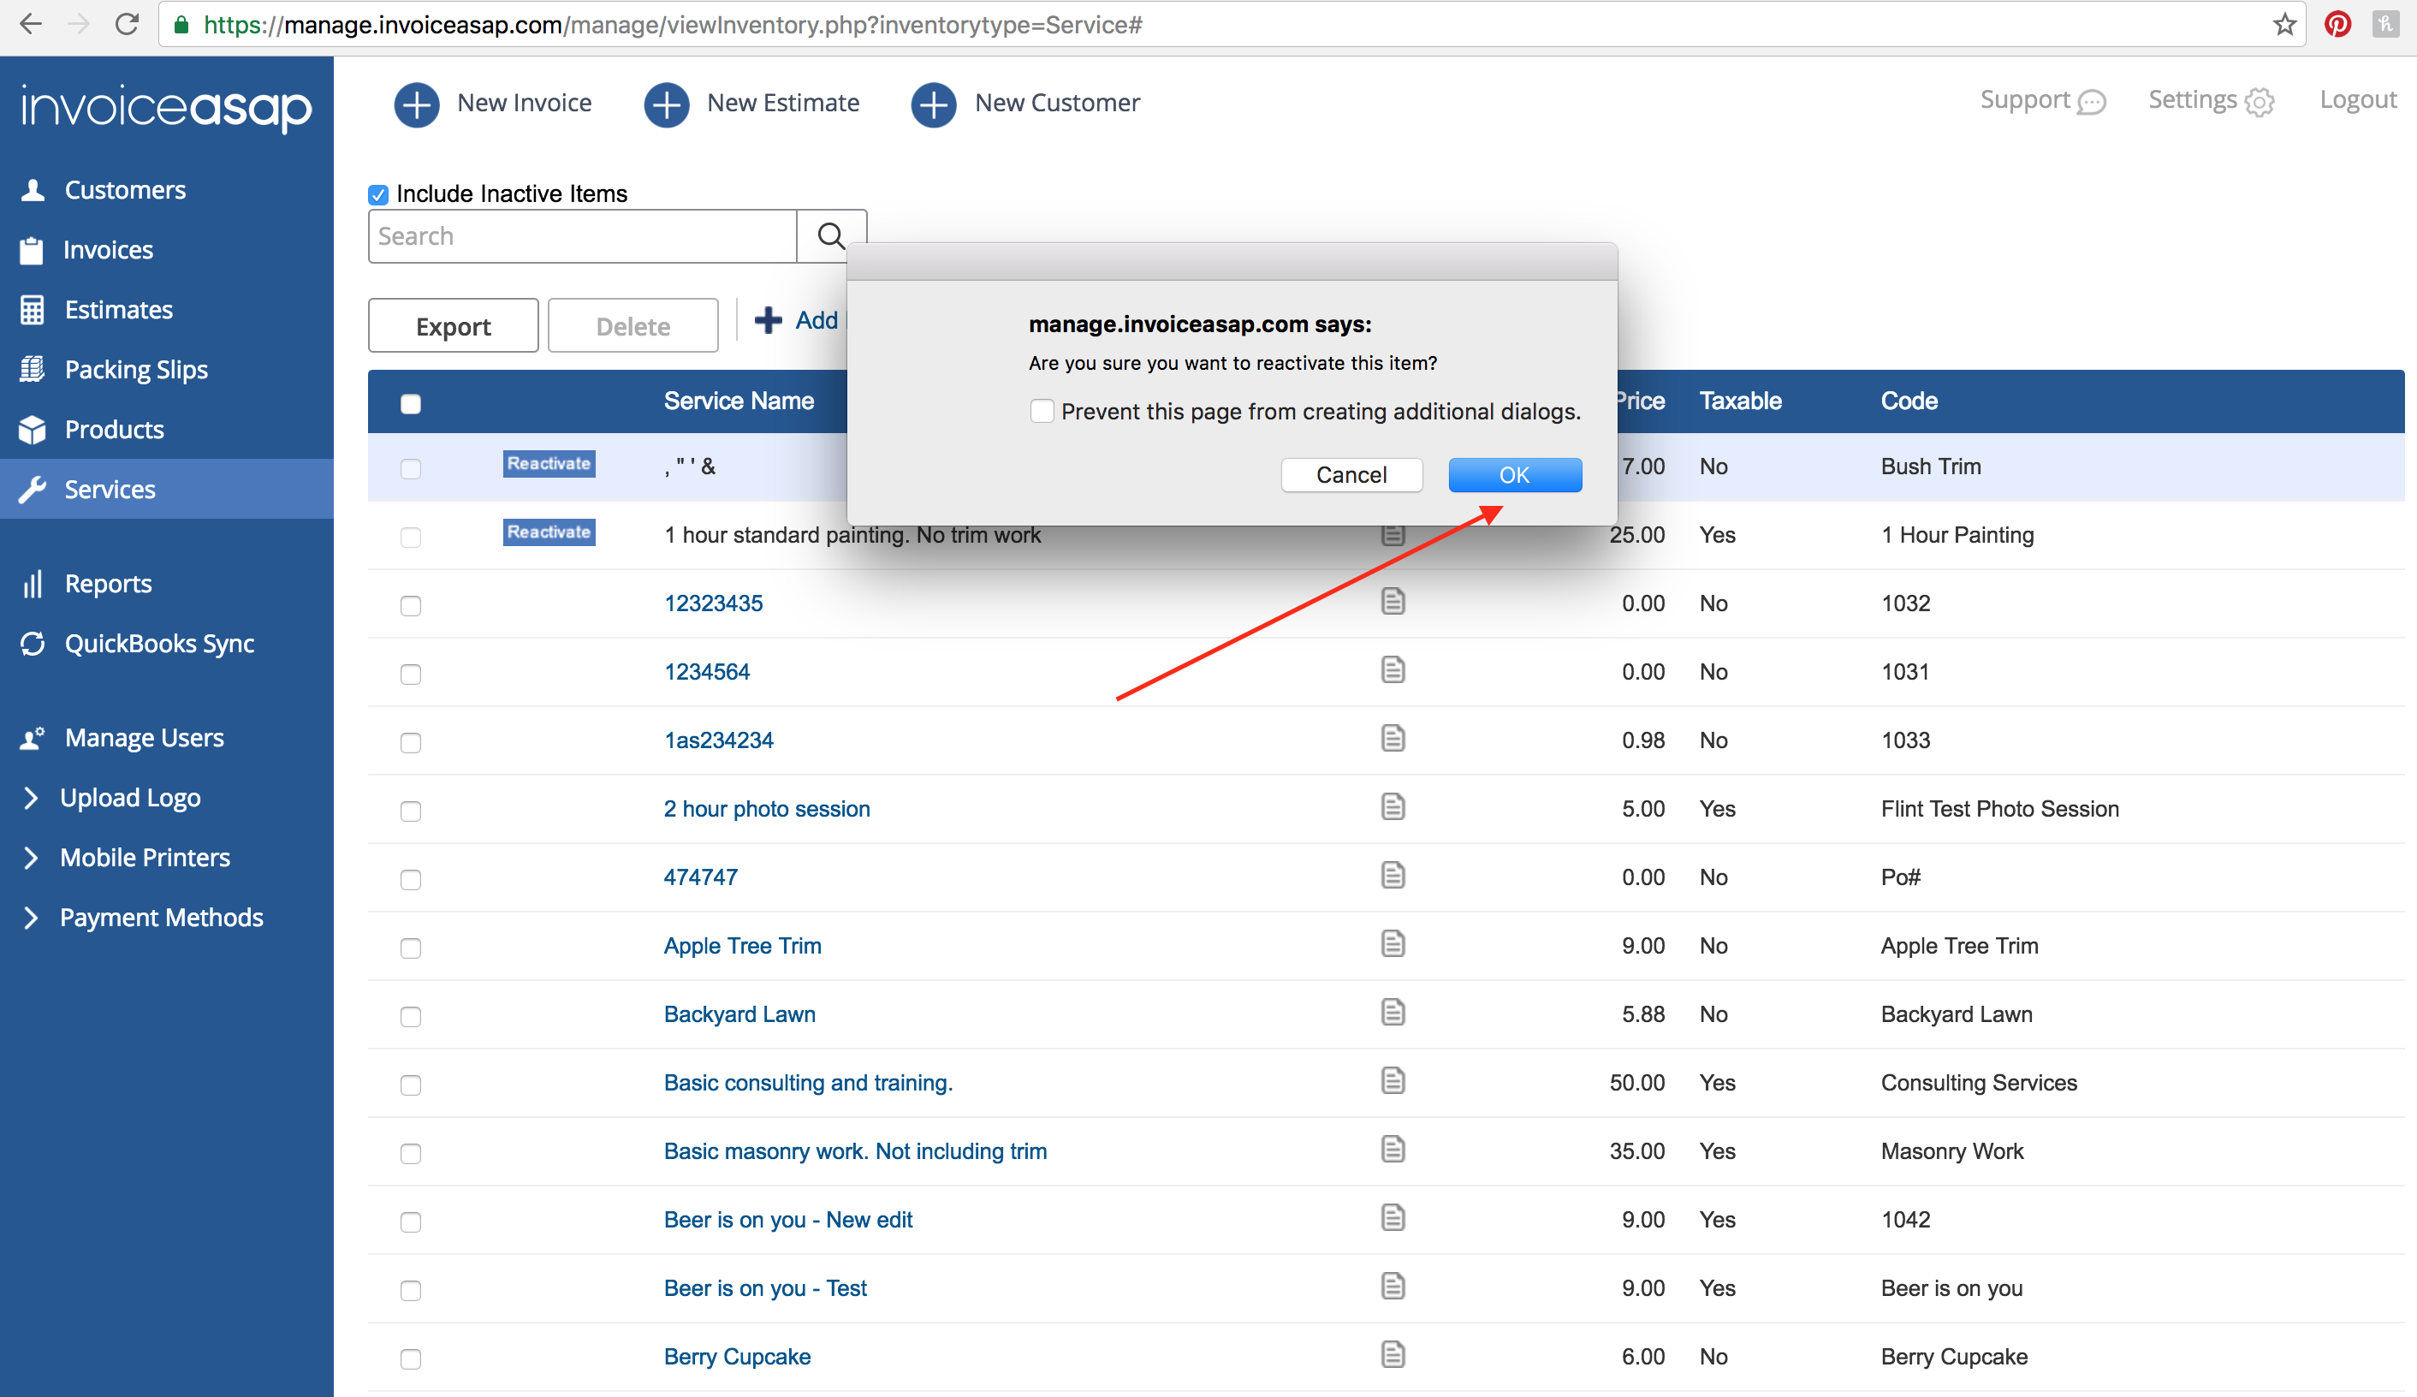Open document icon for Berry Cupcake
The height and width of the screenshot is (1397, 2417).
[1393, 1355]
